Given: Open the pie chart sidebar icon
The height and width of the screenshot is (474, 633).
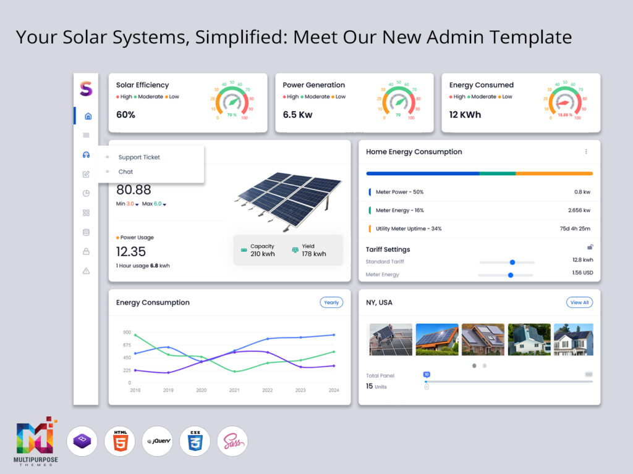Looking at the screenshot, I should pos(86,193).
